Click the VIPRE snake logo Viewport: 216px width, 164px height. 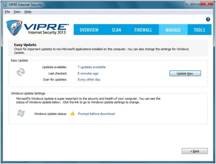click(15, 28)
